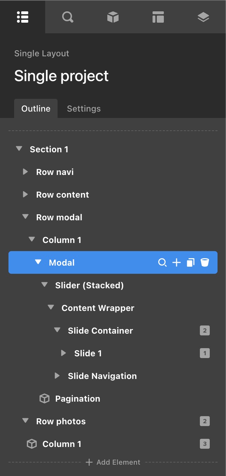Select Slider (Stacked) in the outline

pyautogui.click(x=89, y=285)
